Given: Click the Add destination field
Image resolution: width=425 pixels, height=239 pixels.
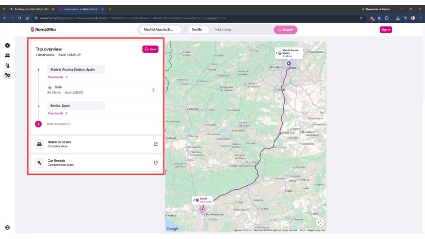Looking at the screenshot, I should coord(102,124).
